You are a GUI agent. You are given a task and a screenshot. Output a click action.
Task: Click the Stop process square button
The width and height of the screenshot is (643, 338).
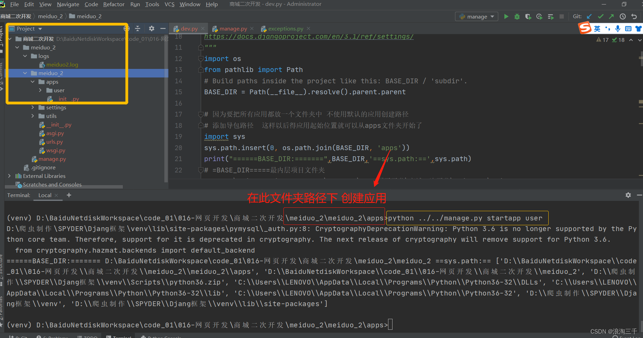[562, 16]
